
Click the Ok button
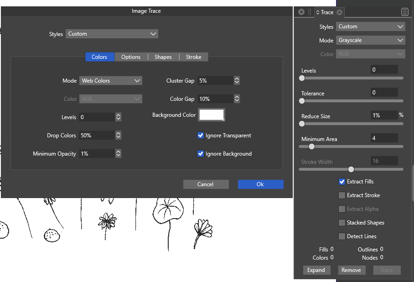tap(260, 184)
